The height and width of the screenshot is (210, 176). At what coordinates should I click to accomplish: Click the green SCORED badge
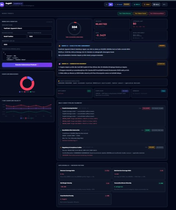(x=147, y=130)
